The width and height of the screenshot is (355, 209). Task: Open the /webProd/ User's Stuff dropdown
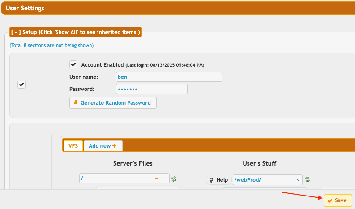267,179
